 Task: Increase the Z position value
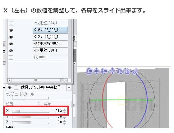pyautogui.click(x=64, y=121)
